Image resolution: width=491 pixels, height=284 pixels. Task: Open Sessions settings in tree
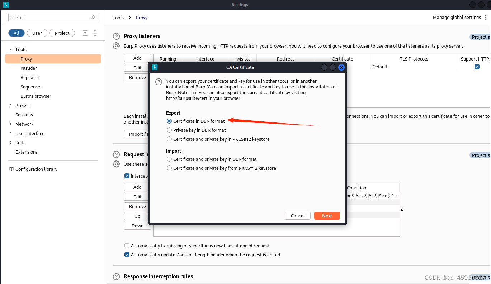[x=24, y=115]
